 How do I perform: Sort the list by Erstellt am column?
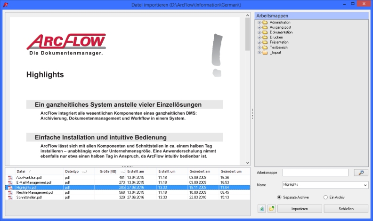(141, 171)
